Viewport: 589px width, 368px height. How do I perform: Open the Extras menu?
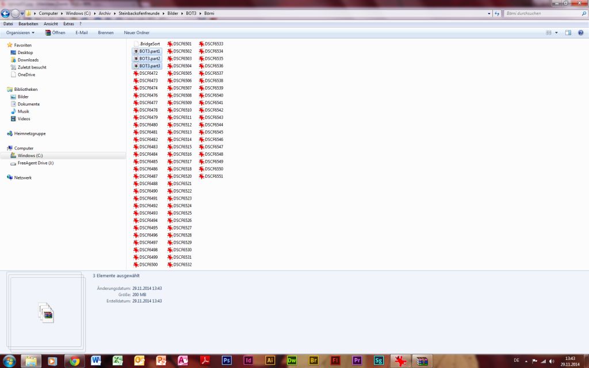pos(68,24)
